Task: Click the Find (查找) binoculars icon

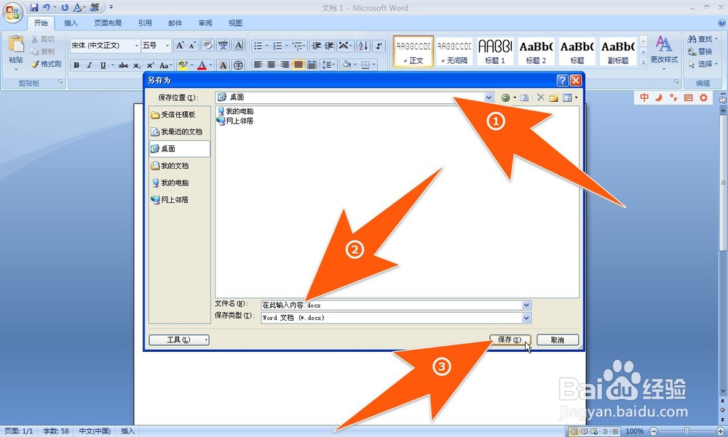Action: 692,39
